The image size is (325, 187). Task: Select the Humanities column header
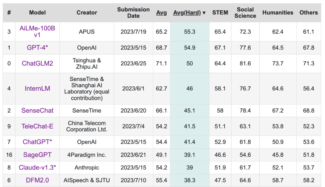click(278, 13)
